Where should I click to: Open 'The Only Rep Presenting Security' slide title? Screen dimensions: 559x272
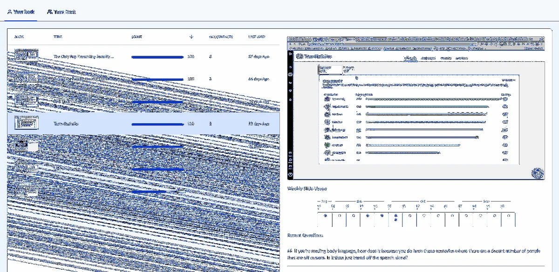pyautogui.click(x=83, y=57)
